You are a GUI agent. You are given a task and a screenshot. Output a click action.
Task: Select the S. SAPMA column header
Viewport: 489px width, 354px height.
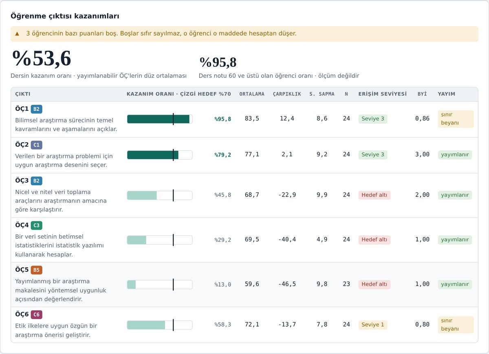click(322, 94)
